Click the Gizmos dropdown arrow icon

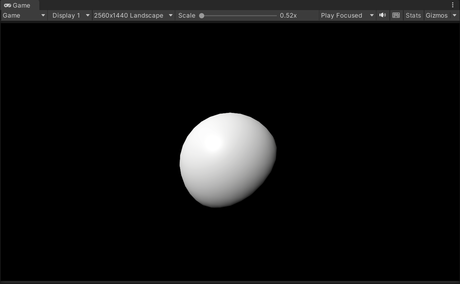point(455,15)
